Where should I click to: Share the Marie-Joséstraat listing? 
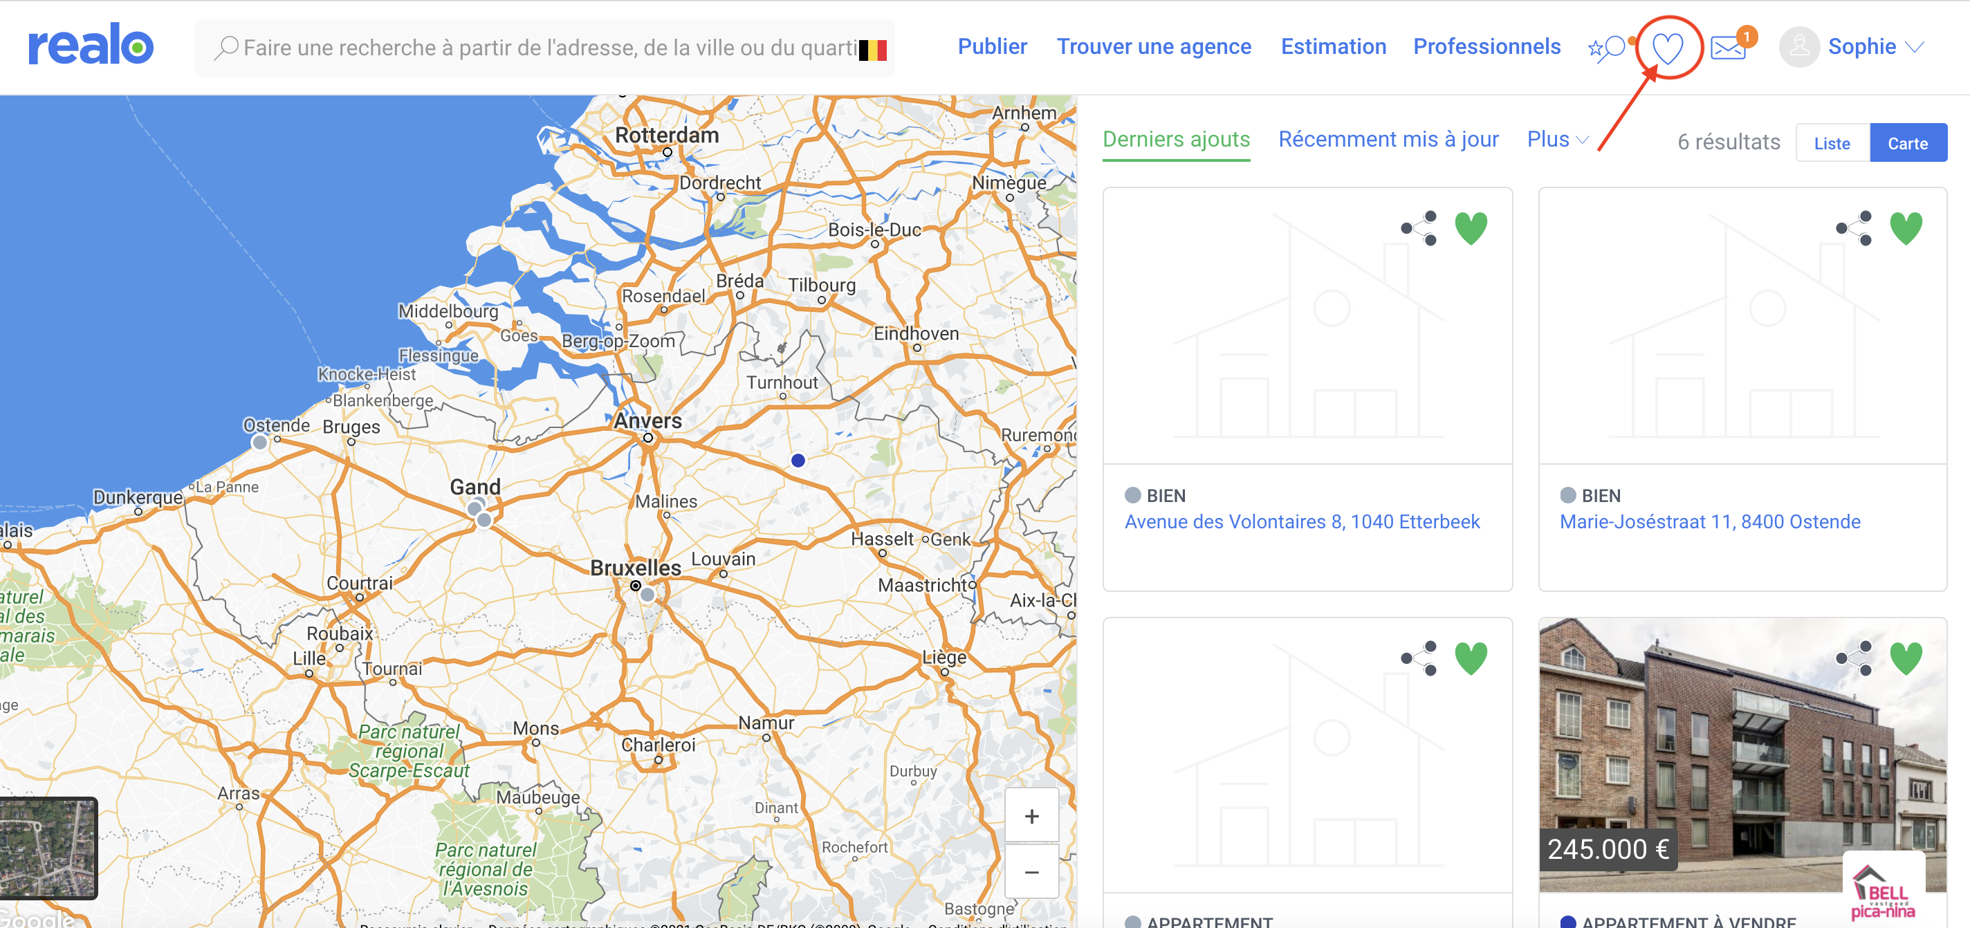[1854, 228]
